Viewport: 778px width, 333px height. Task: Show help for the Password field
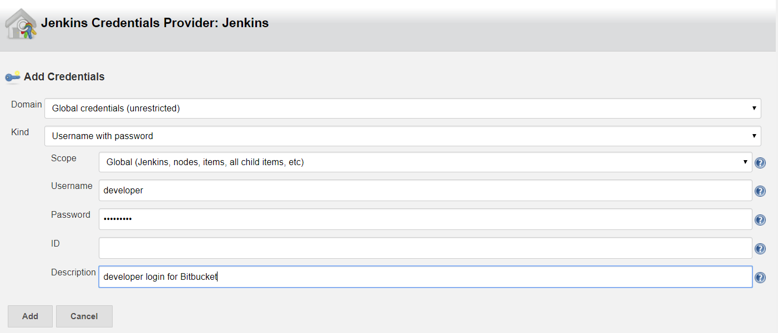[760, 220]
